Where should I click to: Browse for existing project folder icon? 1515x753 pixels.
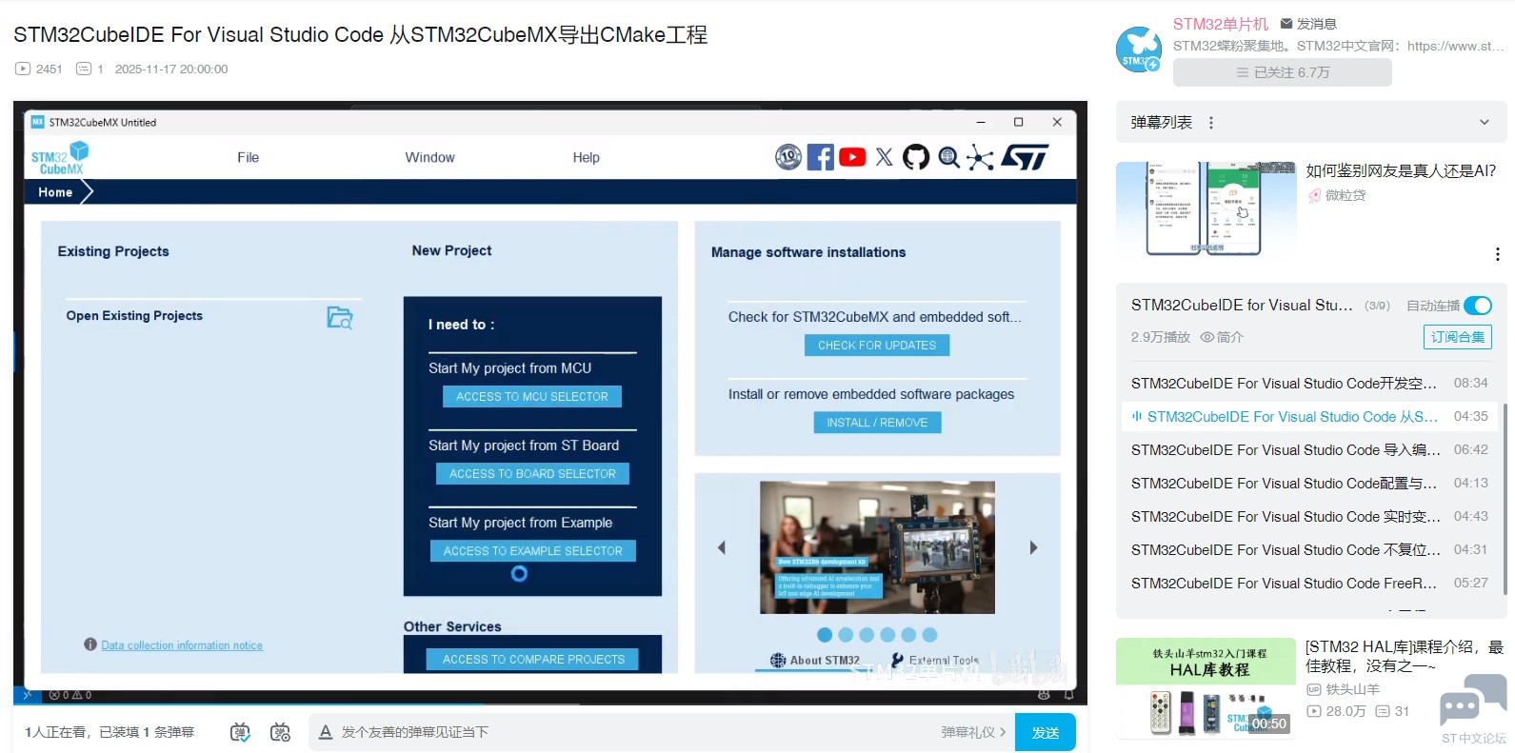340,317
